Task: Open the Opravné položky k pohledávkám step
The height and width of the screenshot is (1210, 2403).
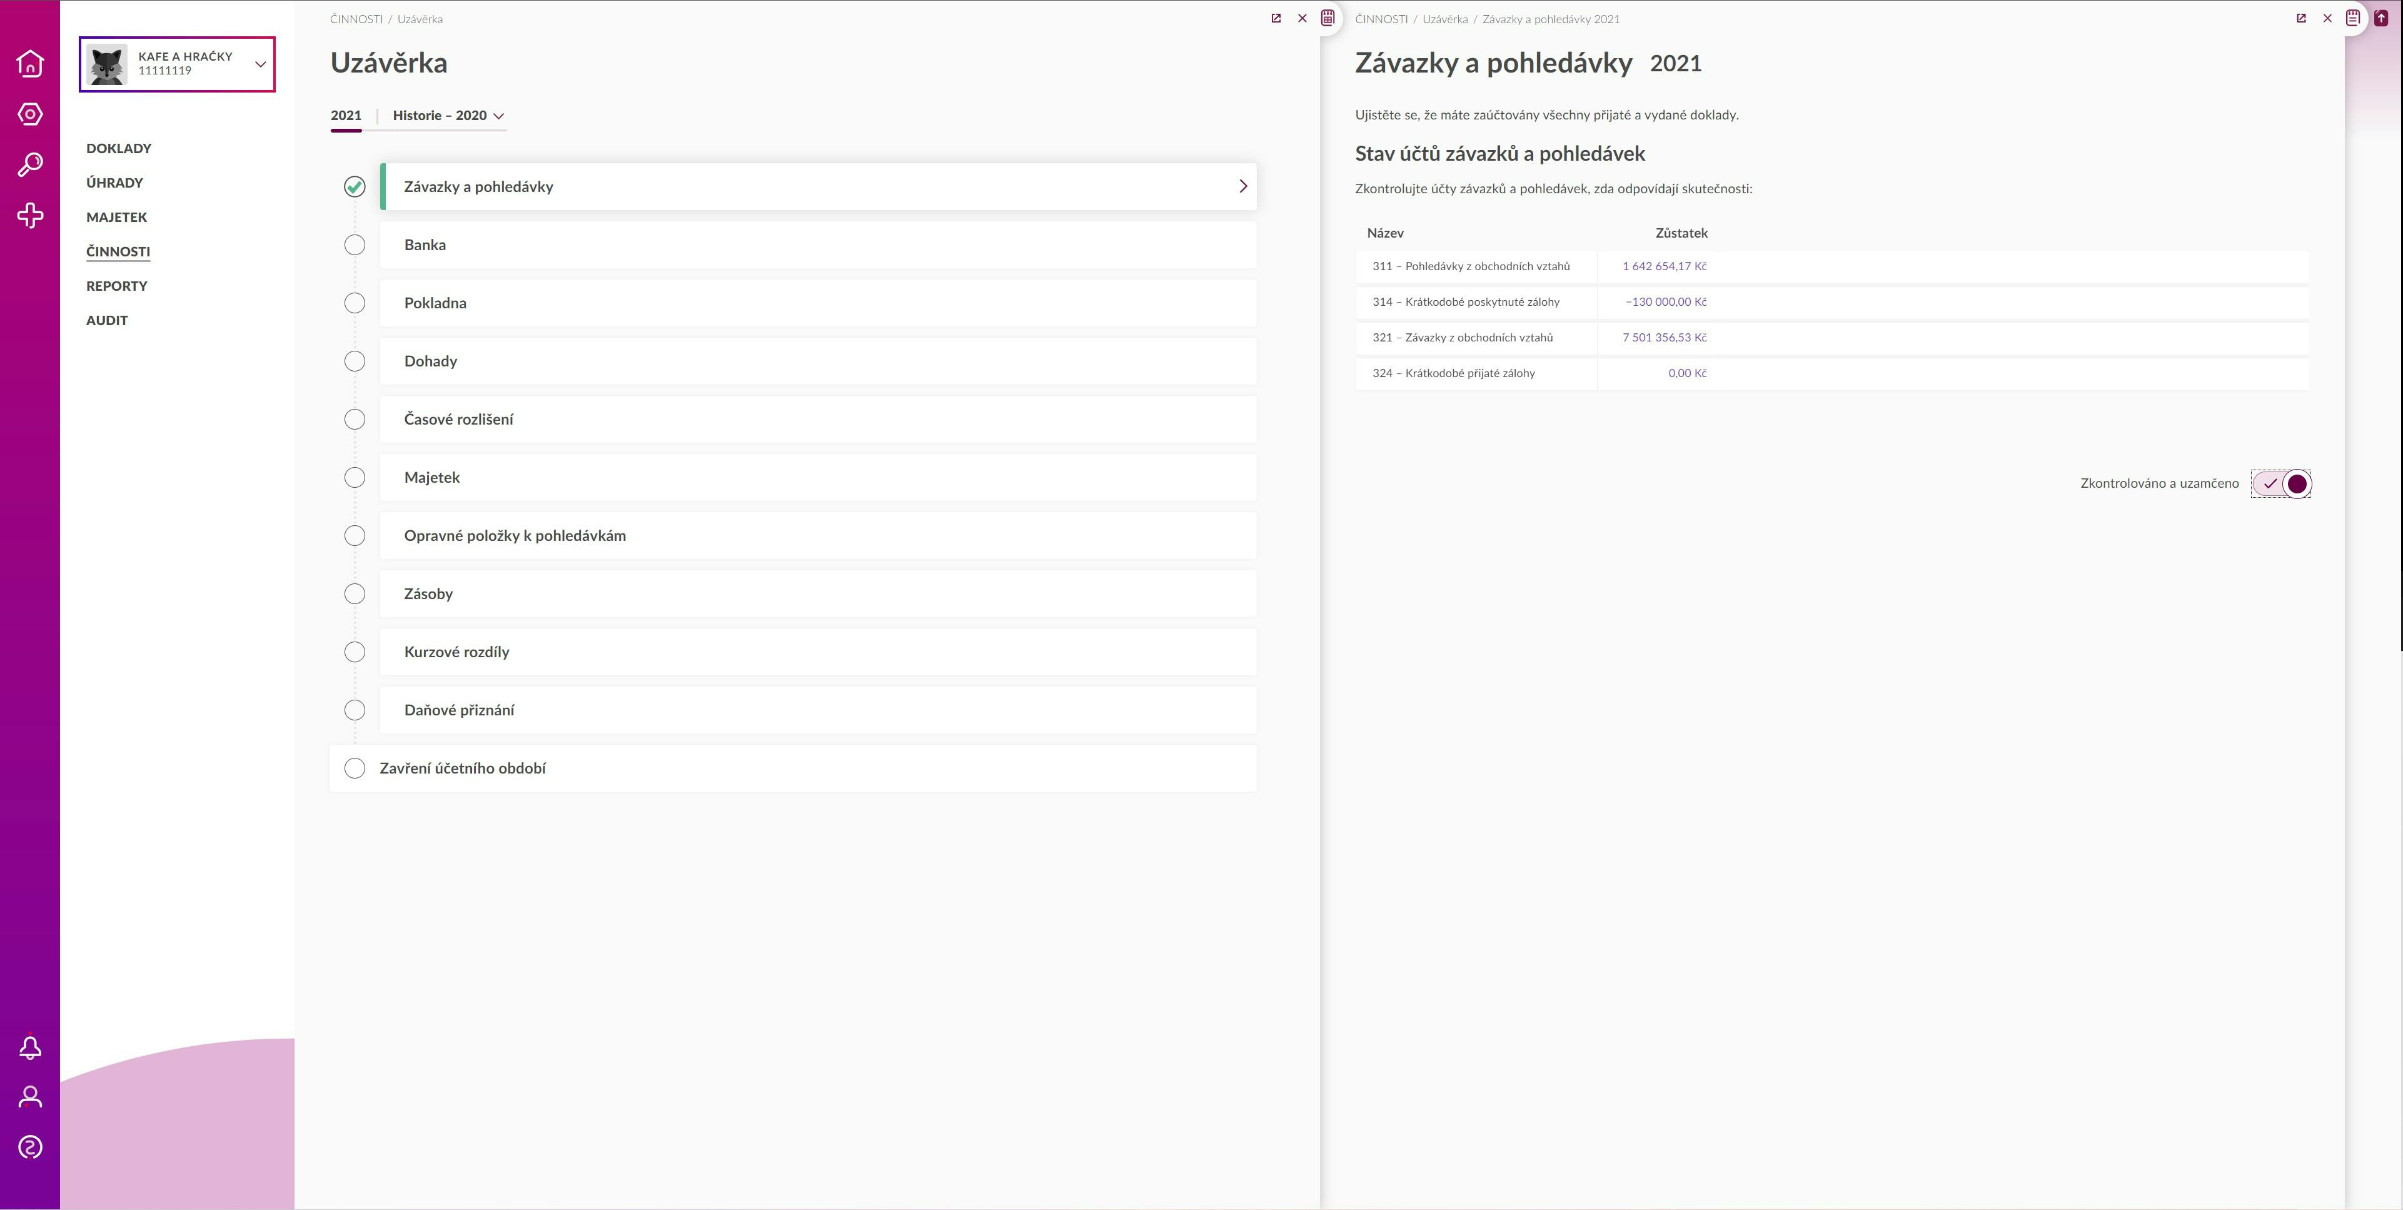Action: (x=818, y=535)
